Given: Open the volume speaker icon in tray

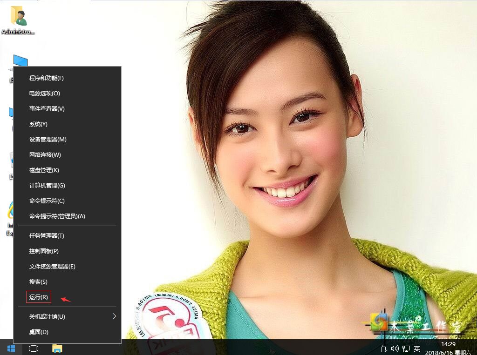Looking at the screenshot, I should [395, 348].
